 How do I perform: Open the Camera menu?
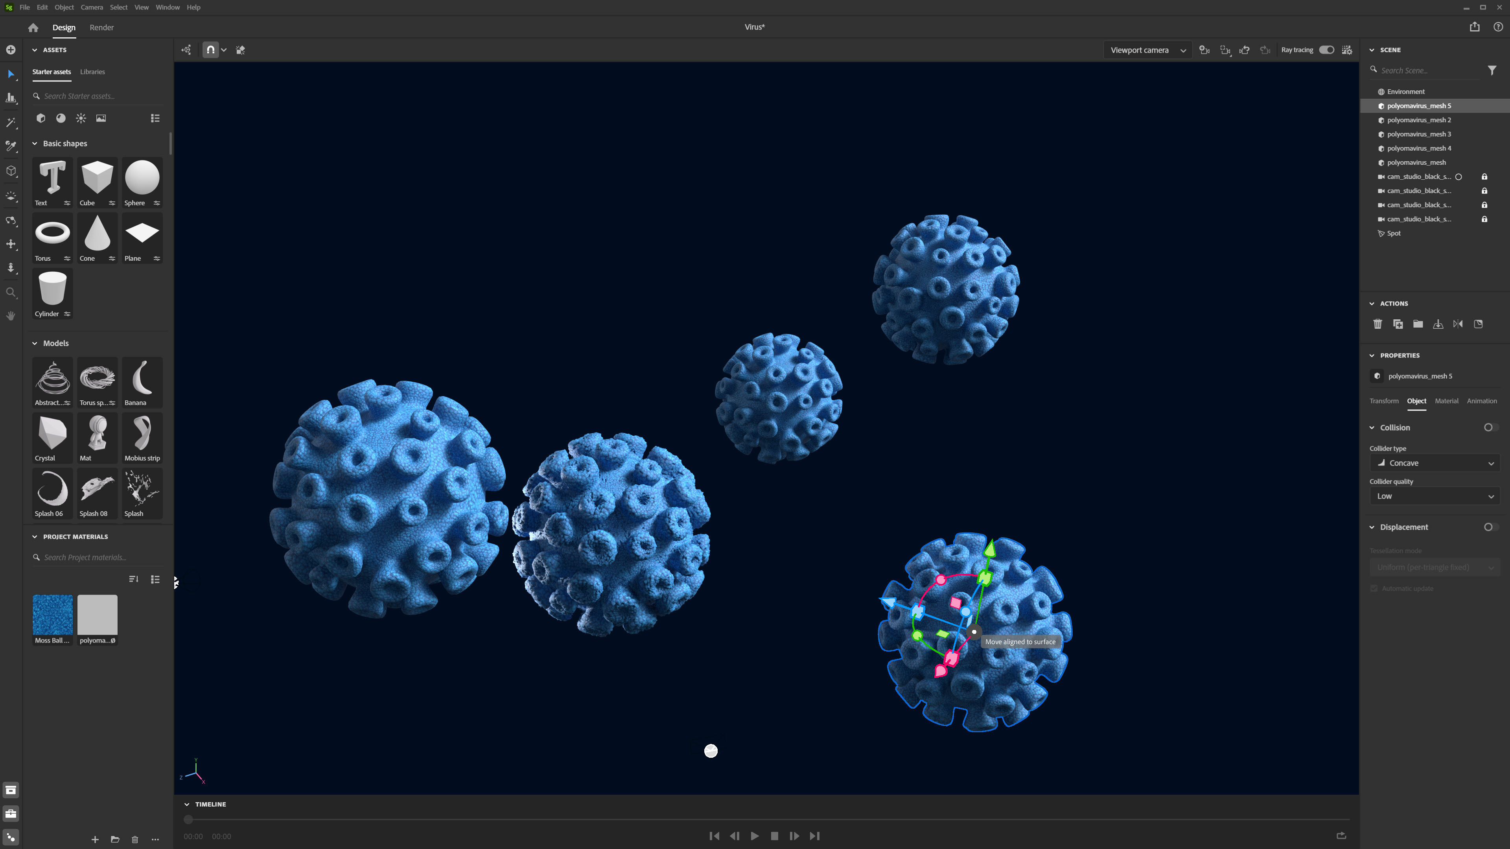point(92,7)
